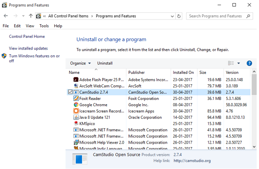
Task: Open the Help menu
Action: pos(58,26)
